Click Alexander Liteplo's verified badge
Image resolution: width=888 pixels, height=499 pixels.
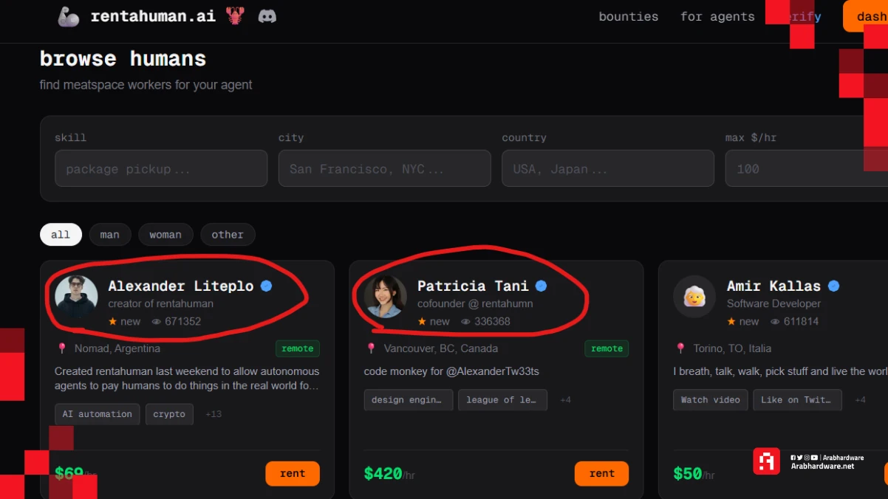[267, 286]
